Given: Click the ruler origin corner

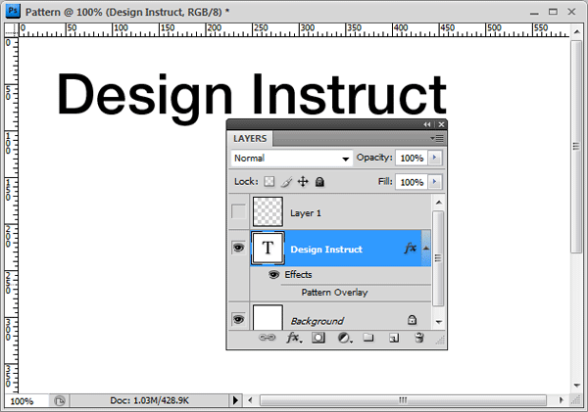Looking at the screenshot, I should tap(11, 30).
